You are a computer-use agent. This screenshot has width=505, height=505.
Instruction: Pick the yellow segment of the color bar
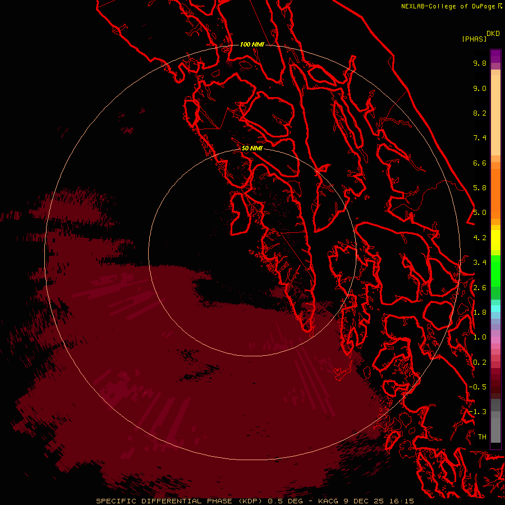pos(495,240)
